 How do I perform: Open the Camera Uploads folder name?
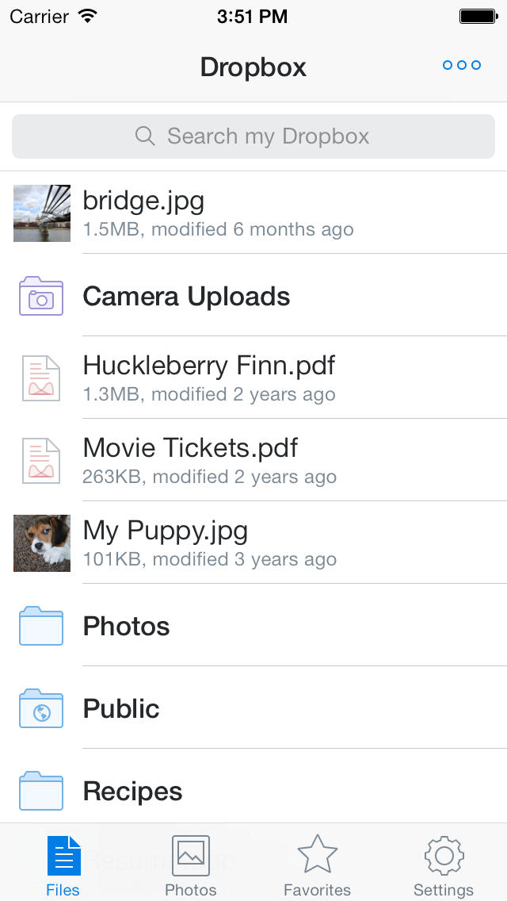click(x=186, y=297)
